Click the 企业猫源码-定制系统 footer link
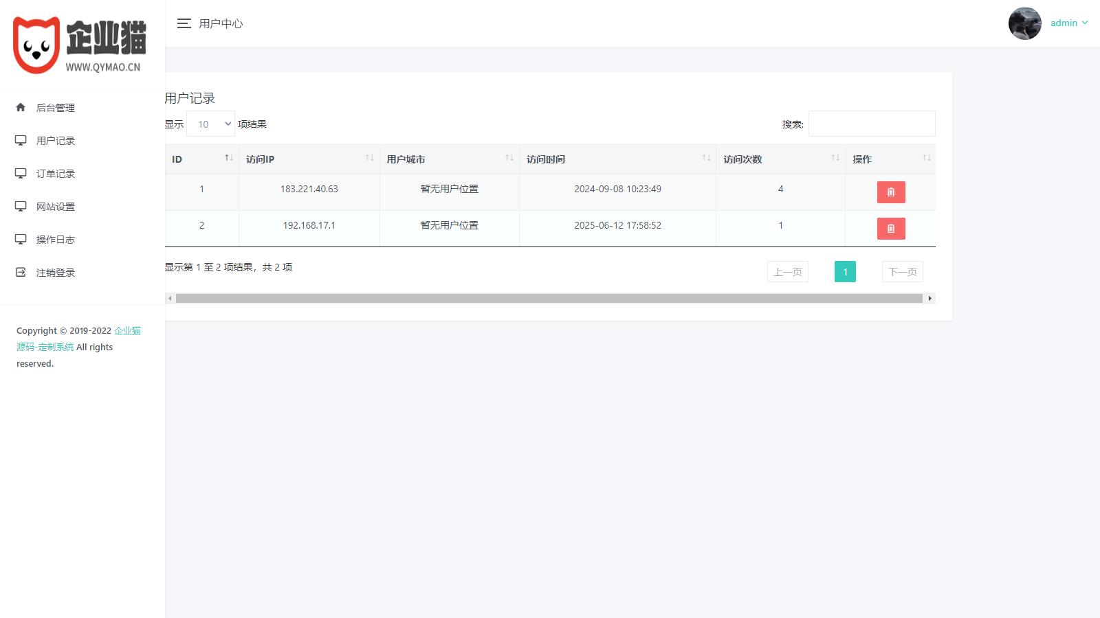Image resolution: width=1100 pixels, height=618 pixels. click(x=45, y=347)
